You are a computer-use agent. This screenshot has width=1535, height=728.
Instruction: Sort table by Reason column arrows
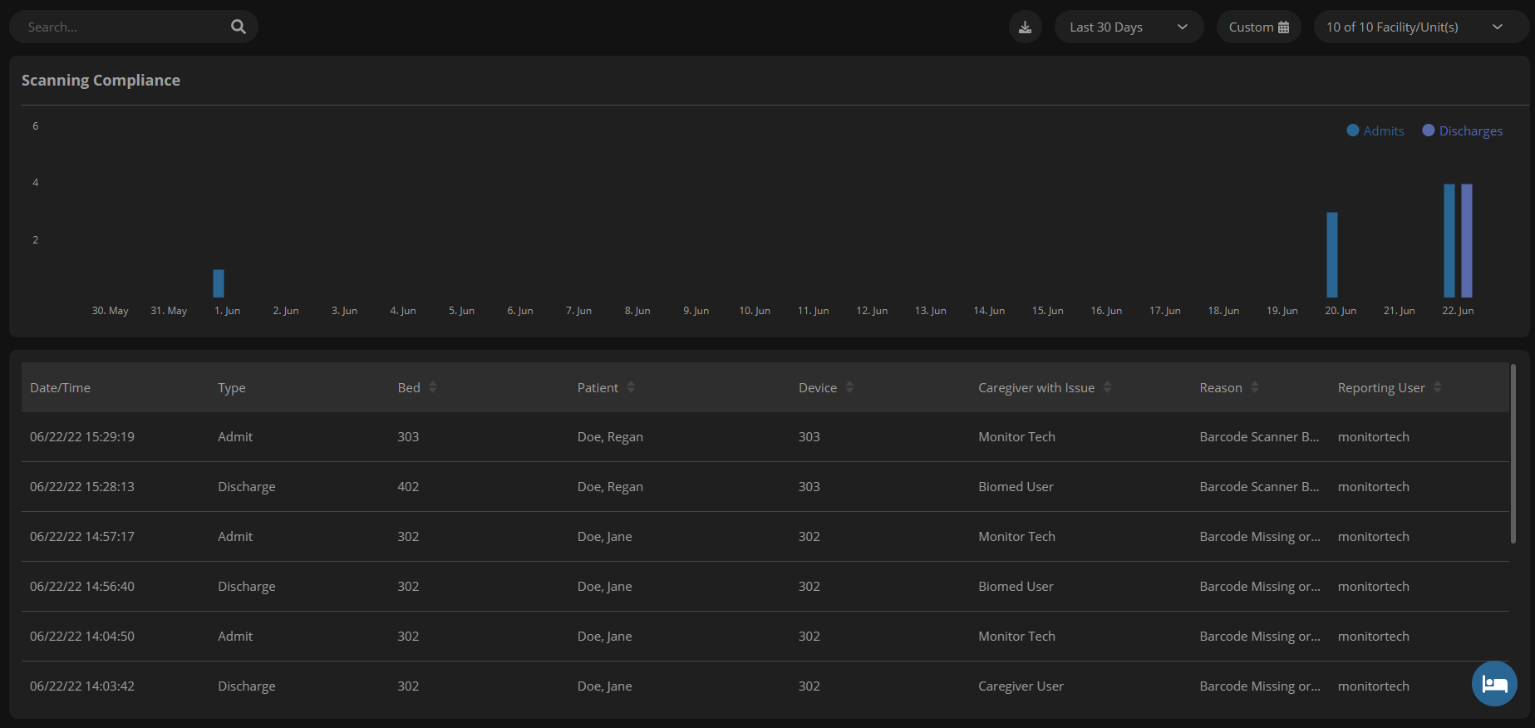tap(1255, 387)
